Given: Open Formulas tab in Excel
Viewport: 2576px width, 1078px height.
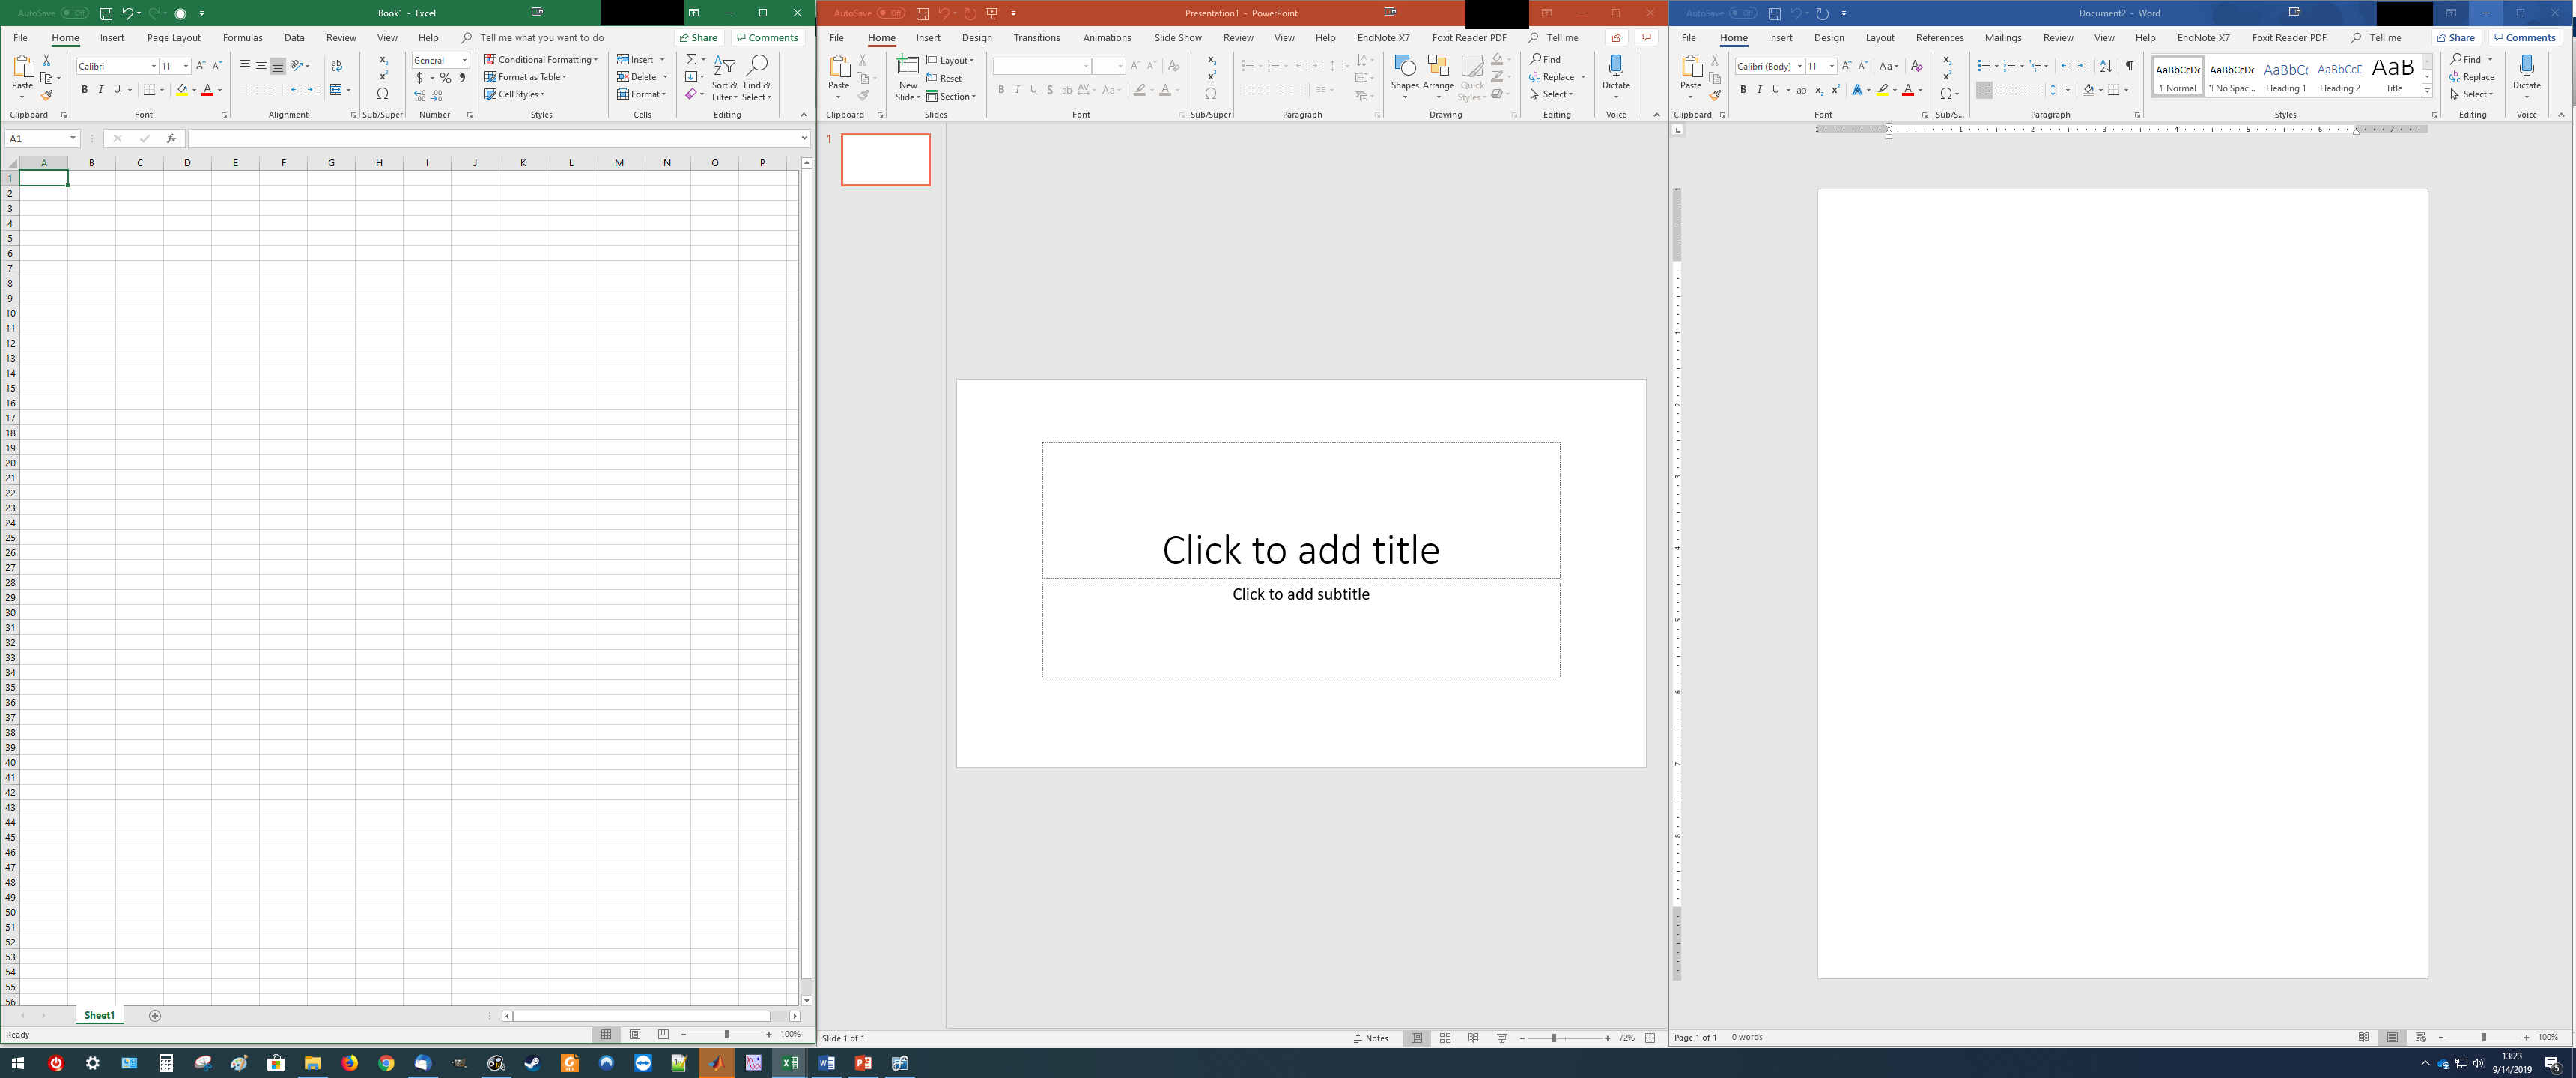Looking at the screenshot, I should (x=242, y=38).
